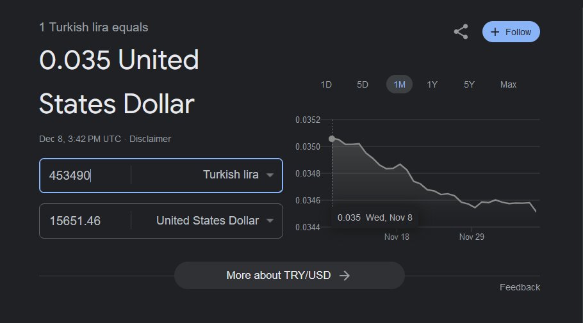Open More about TRY/USD
The width and height of the screenshot is (583, 323).
click(x=290, y=276)
